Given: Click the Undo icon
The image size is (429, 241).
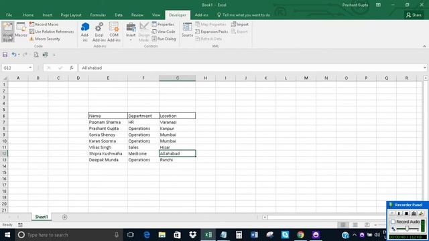Looking at the screenshot, I should (x=13, y=55).
